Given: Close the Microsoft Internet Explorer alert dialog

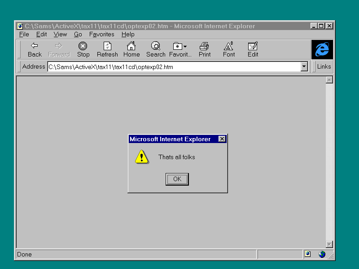Looking at the screenshot, I should pos(222,139).
